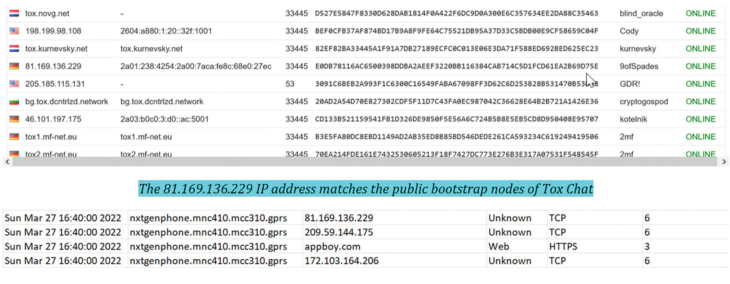Click the left arrow of the horizontal scrollbar
The width and height of the screenshot is (730, 284).
(7, 162)
